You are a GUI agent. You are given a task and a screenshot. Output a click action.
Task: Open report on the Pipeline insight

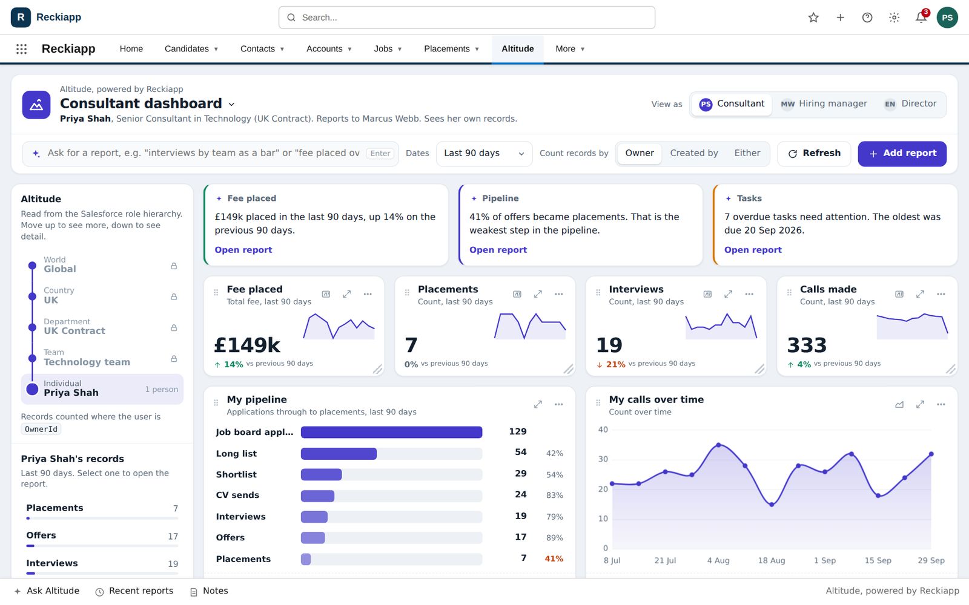498,250
